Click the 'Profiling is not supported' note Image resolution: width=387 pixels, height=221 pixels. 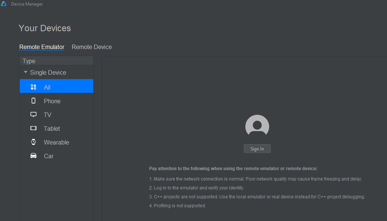177,205
